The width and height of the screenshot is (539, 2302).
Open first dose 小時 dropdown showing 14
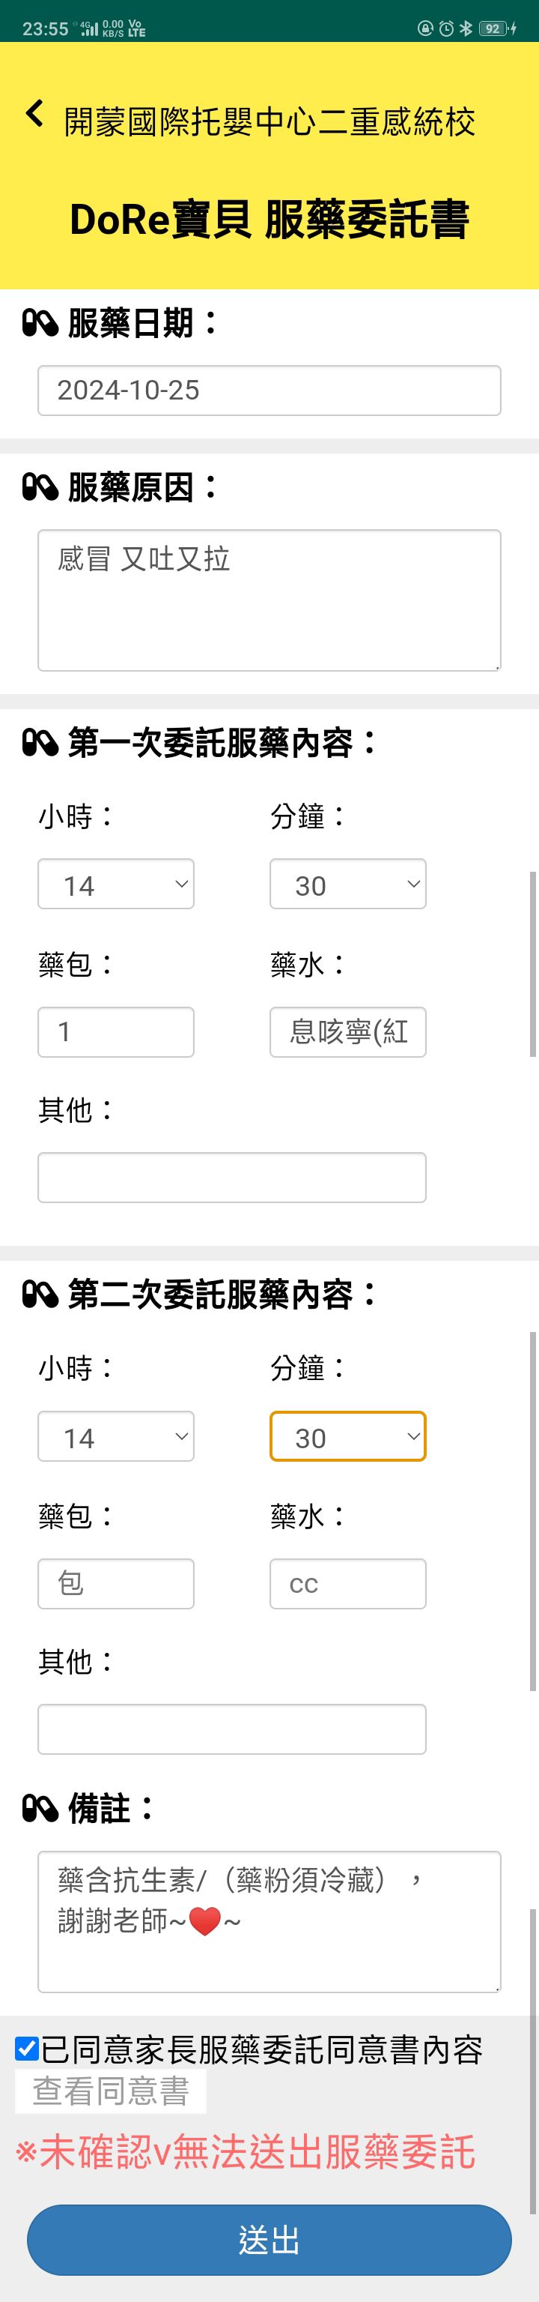click(x=116, y=884)
